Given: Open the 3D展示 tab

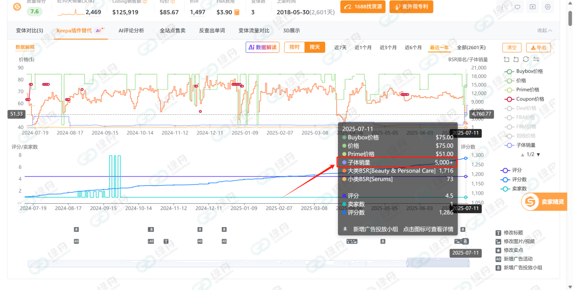Looking at the screenshot, I should pyautogui.click(x=291, y=31).
